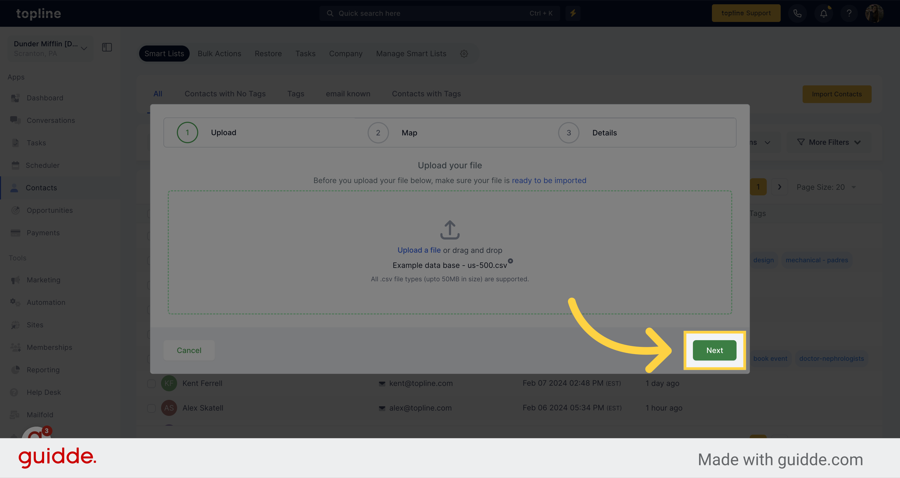This screenshot has width=900, height=478.
Task: Select the 'email known' filter tab
Action: click(348, 93)
